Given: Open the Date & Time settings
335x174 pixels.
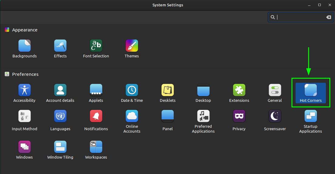Looking at the screenshot, I should point(132,92).
